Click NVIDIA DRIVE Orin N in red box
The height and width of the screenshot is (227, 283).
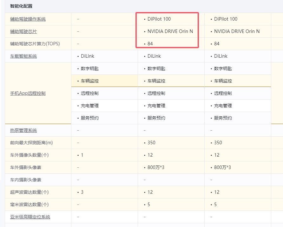click(170, 31)
